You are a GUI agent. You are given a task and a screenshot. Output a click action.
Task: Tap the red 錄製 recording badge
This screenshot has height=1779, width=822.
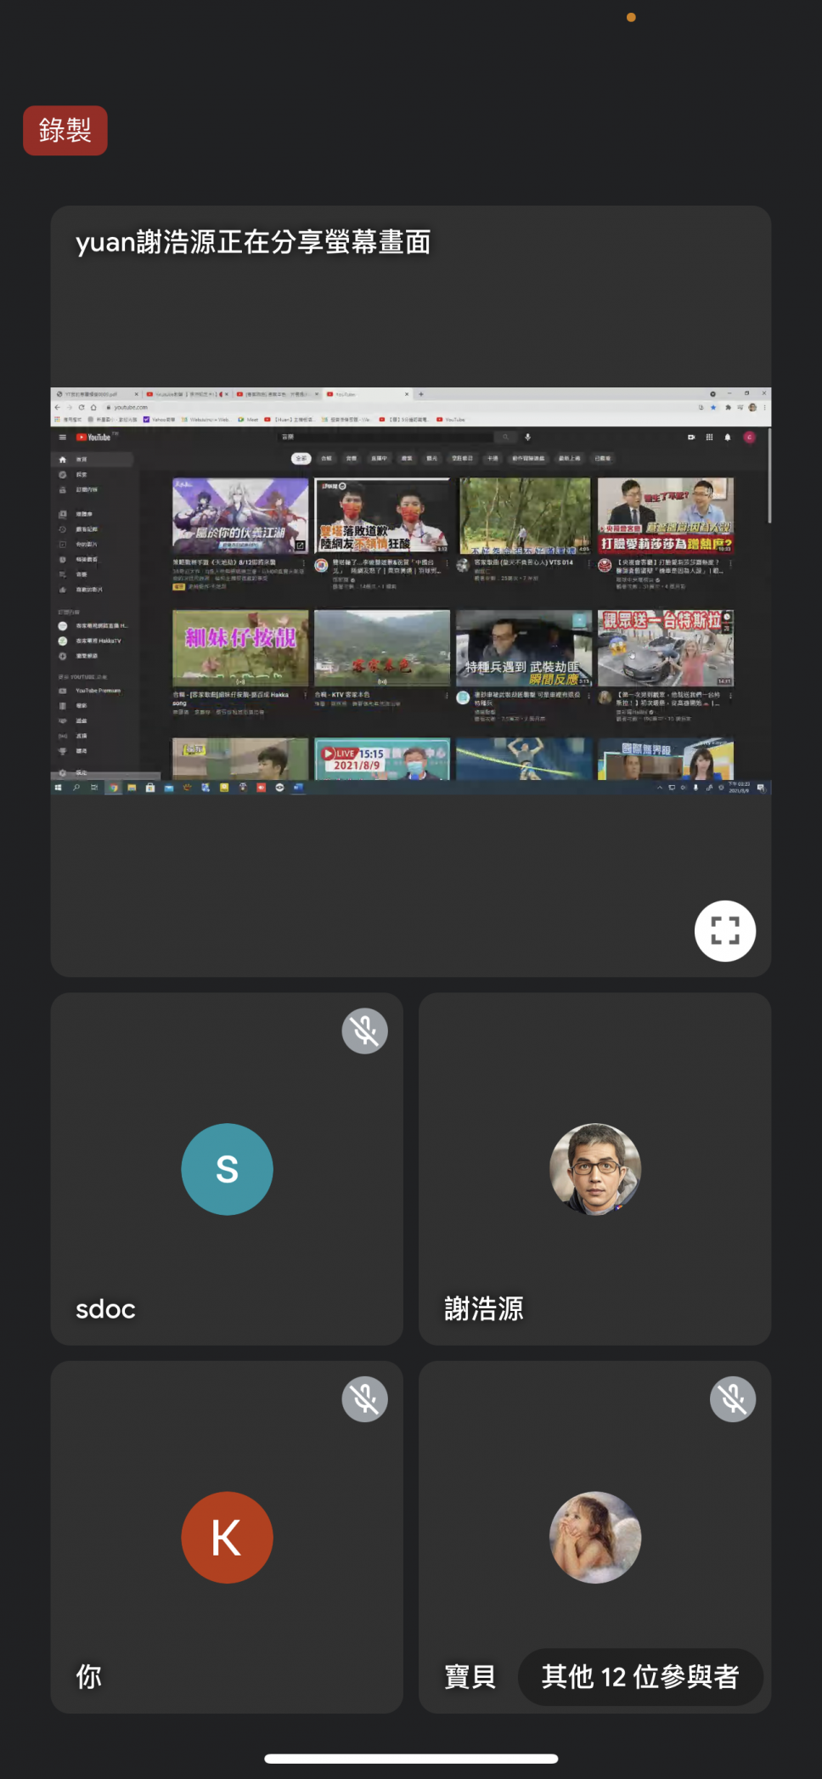coord(65,131)
